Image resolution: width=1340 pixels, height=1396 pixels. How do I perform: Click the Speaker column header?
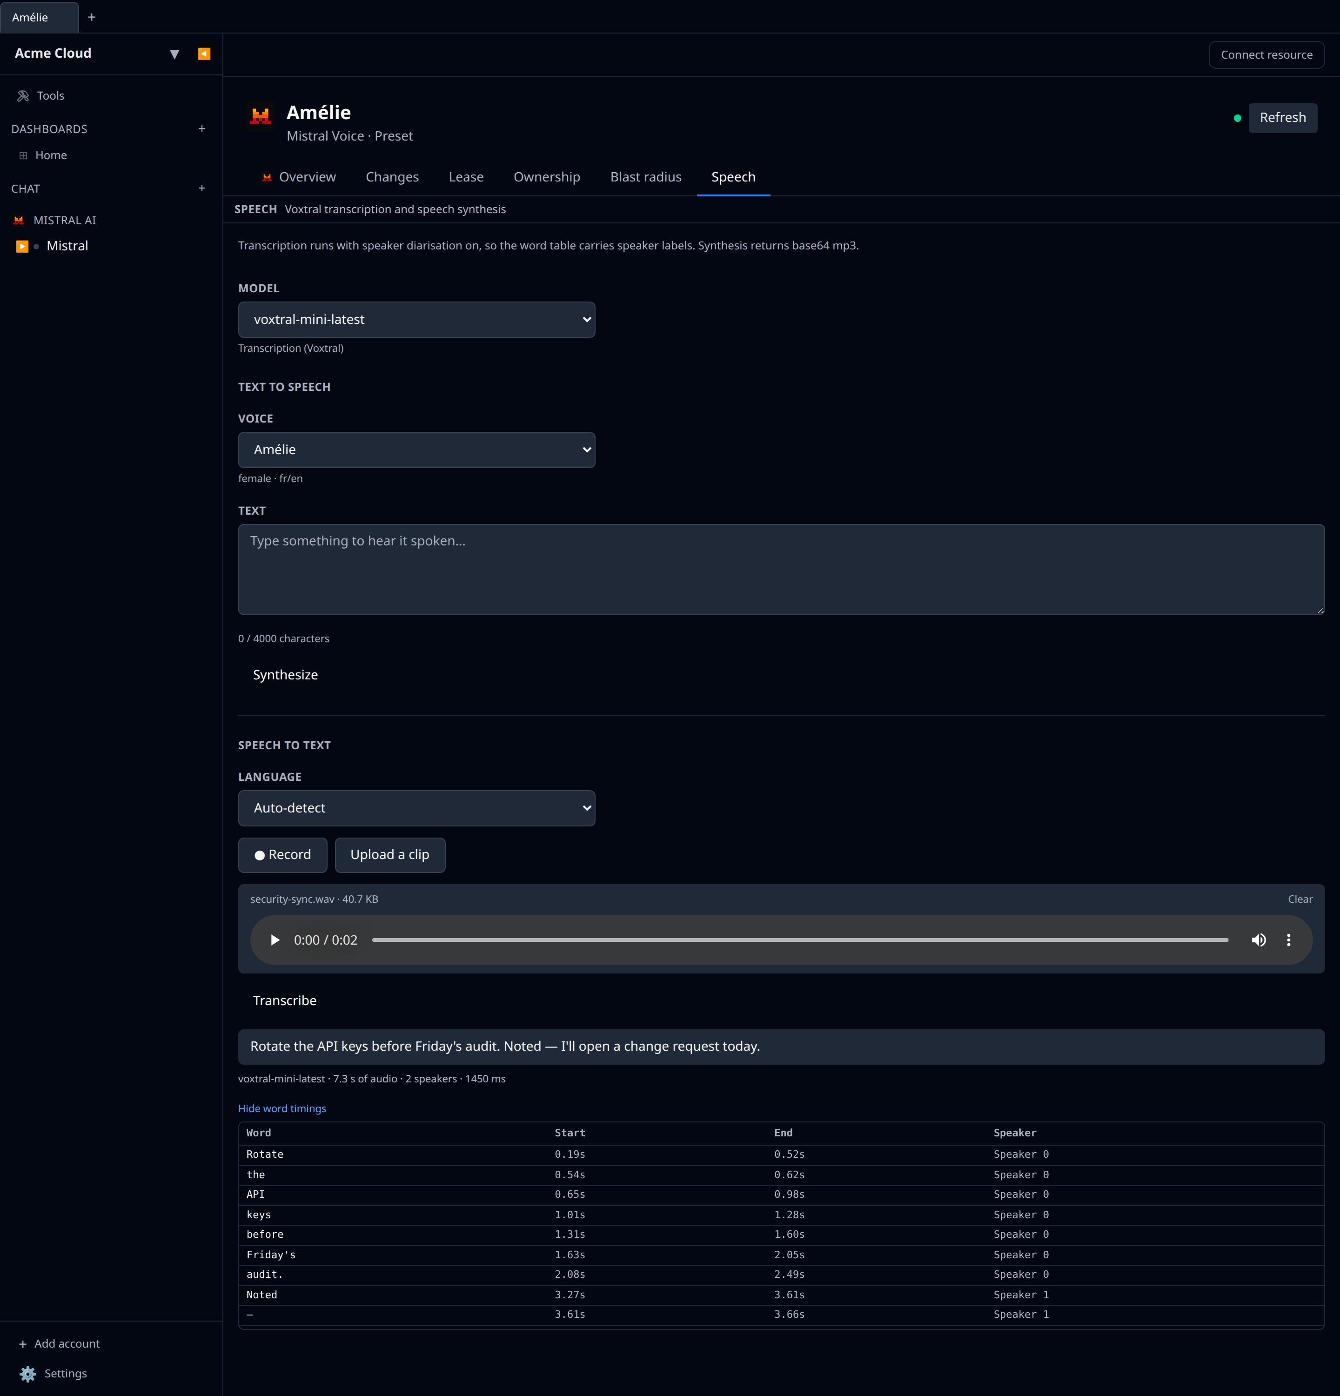[x=1015, y=1133]
